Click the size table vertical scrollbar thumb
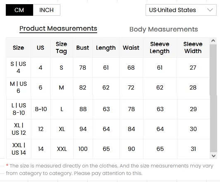220x182 pixels. coord(213,98)
